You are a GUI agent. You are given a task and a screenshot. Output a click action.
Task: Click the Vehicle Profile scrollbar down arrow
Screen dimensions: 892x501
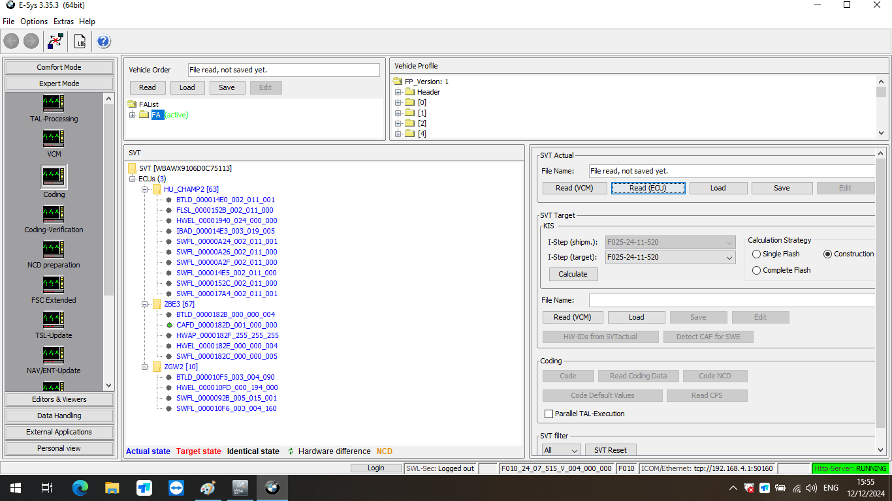882,132
